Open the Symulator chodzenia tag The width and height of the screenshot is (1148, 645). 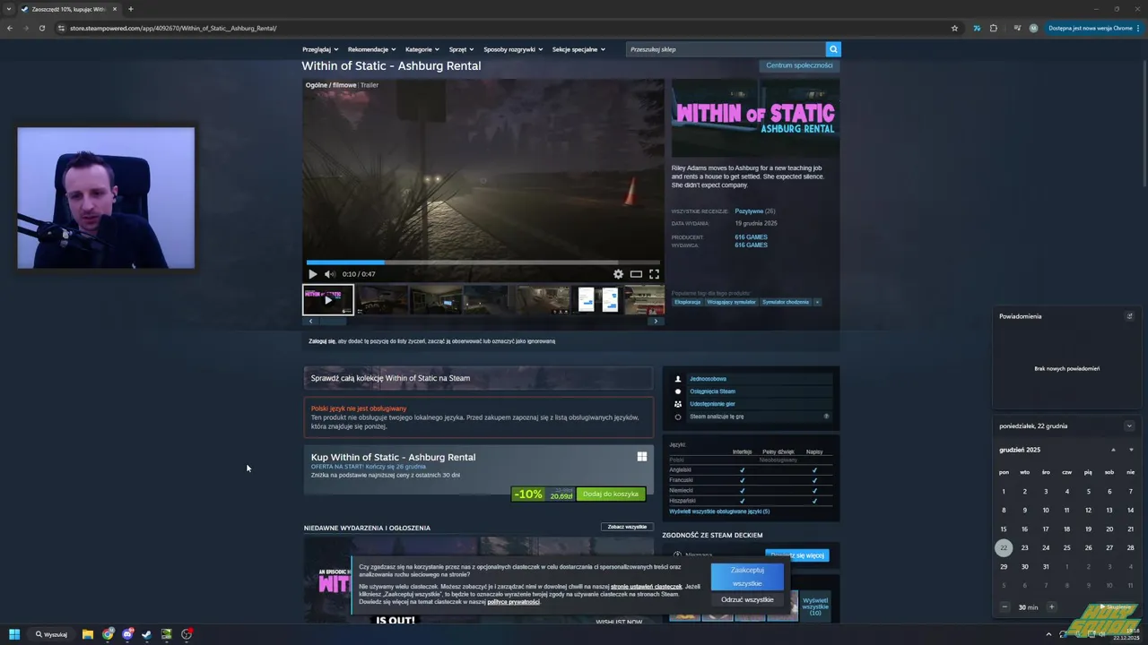point(786,302)
